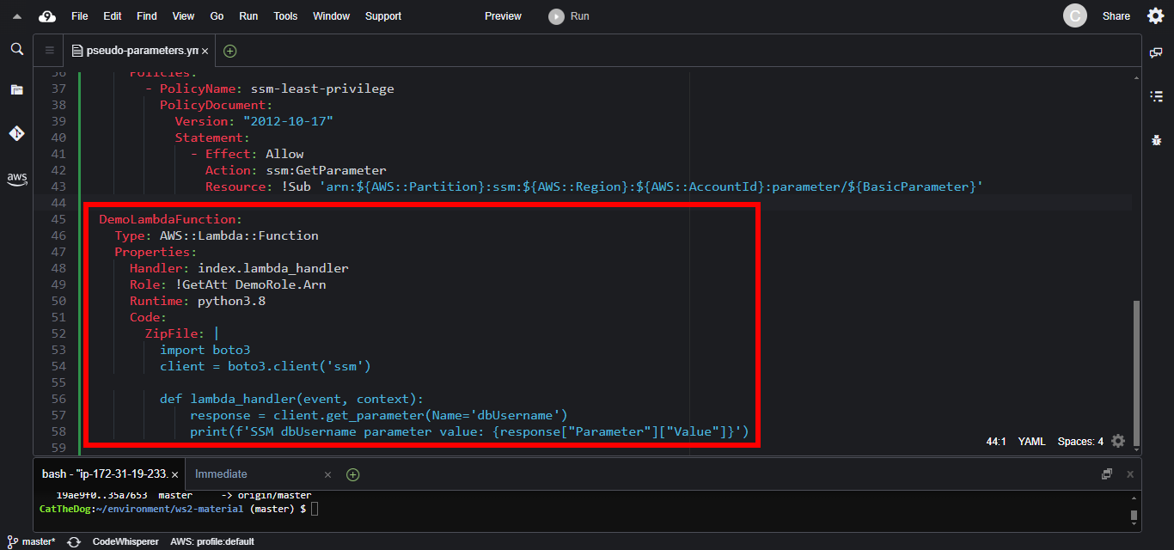1174x550 pixels.
Task: Open the editor tab list menu
Action: click(x=49, y=51)
